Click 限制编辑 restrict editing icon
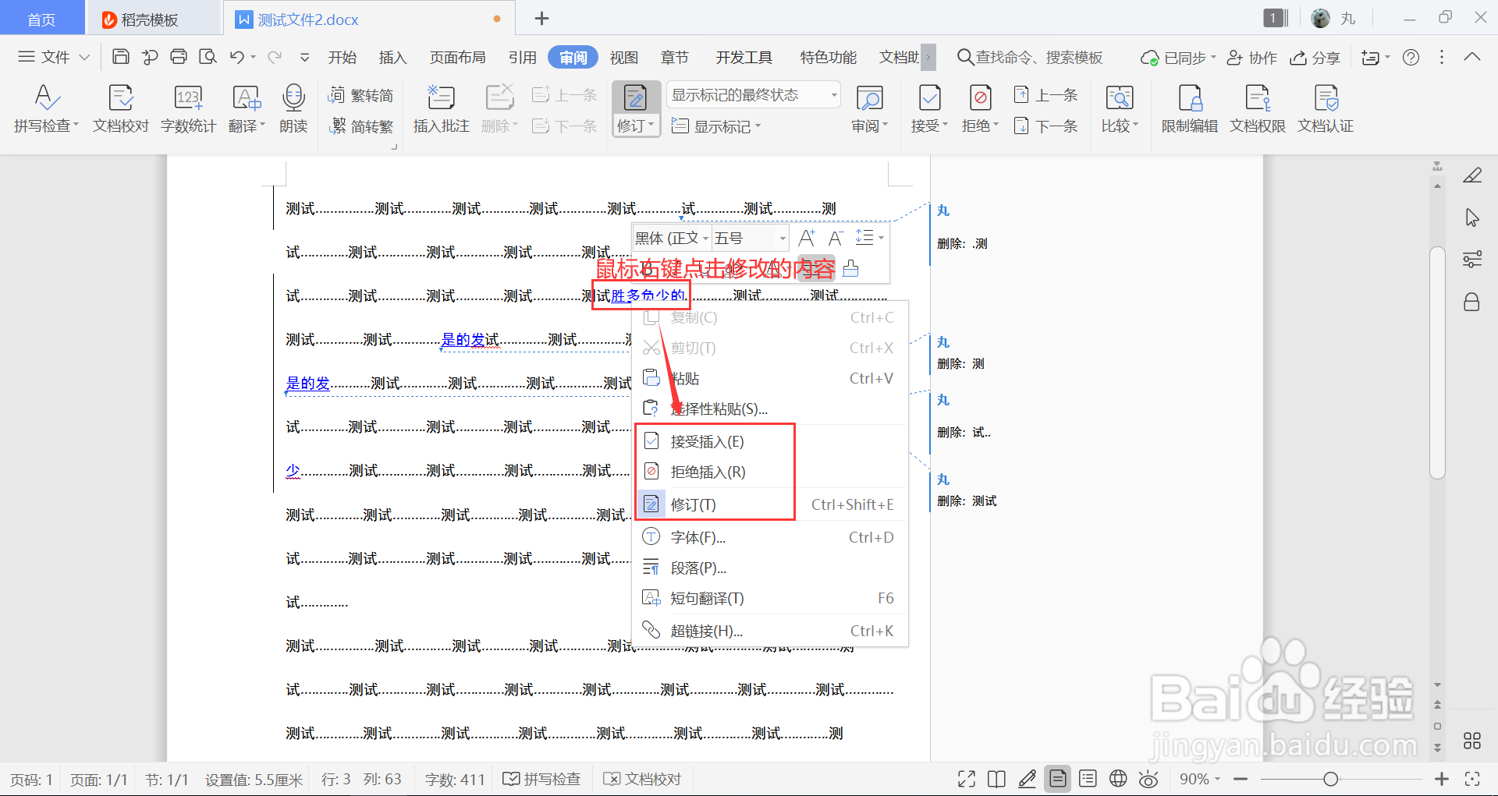Image resolution: width=1498 pixels, height=796 pixels. (1189, 108)
